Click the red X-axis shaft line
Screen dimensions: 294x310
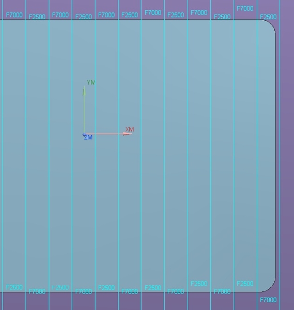pyautogui.click(x=104, y=134)
